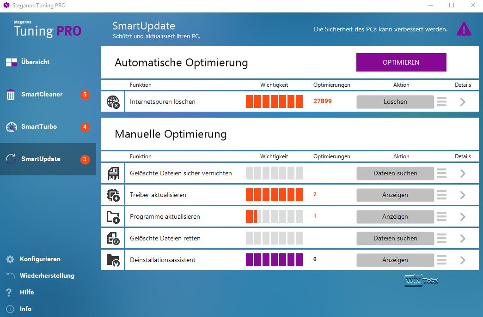The image size is (483, 317).
Task: Expand details chevron for Internetspuren löschen
Action: coord(463,102)
